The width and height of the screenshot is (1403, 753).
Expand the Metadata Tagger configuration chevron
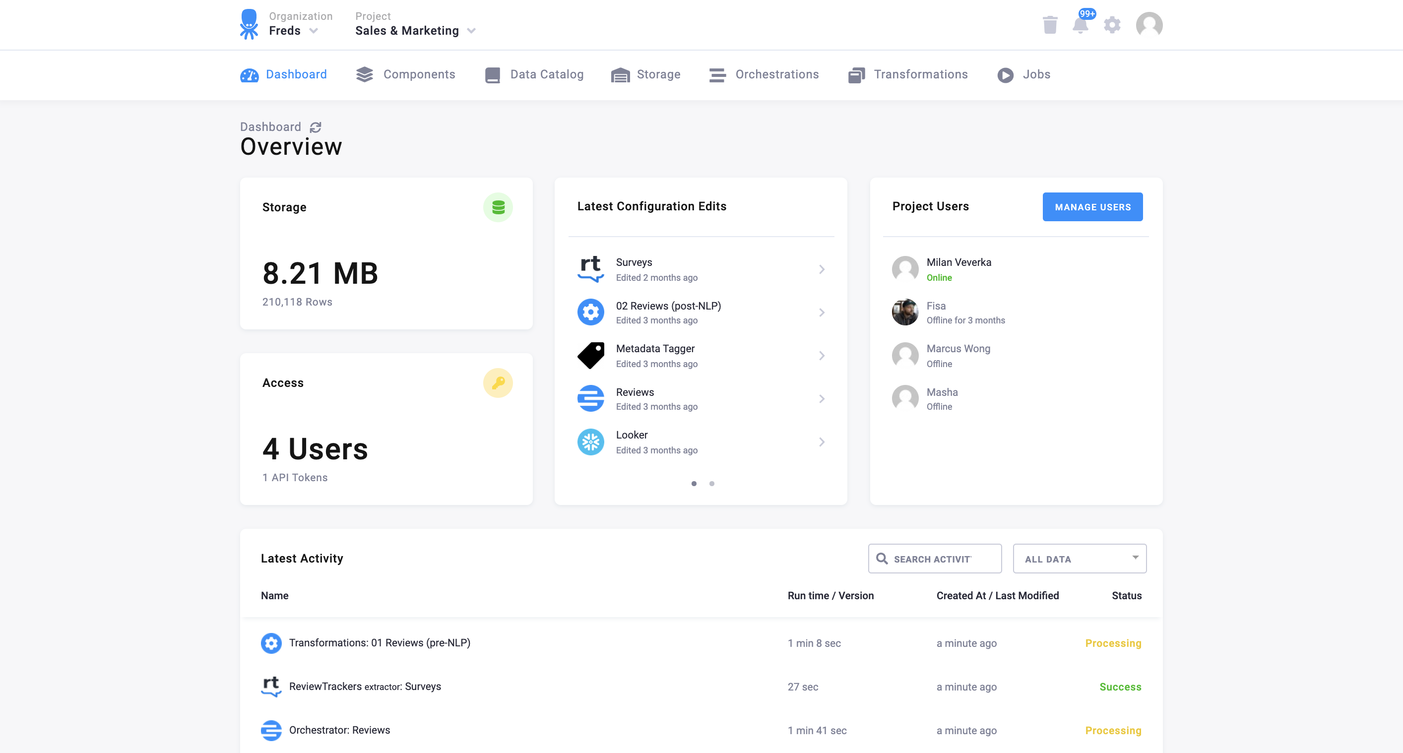pos(822,356)
